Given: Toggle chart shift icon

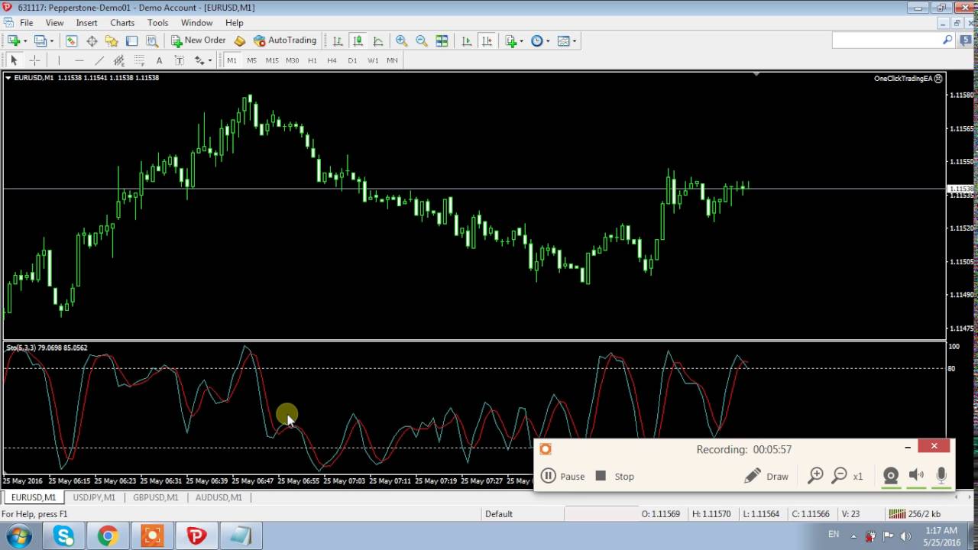Looking at the screenshot, I should pos(487,40).
